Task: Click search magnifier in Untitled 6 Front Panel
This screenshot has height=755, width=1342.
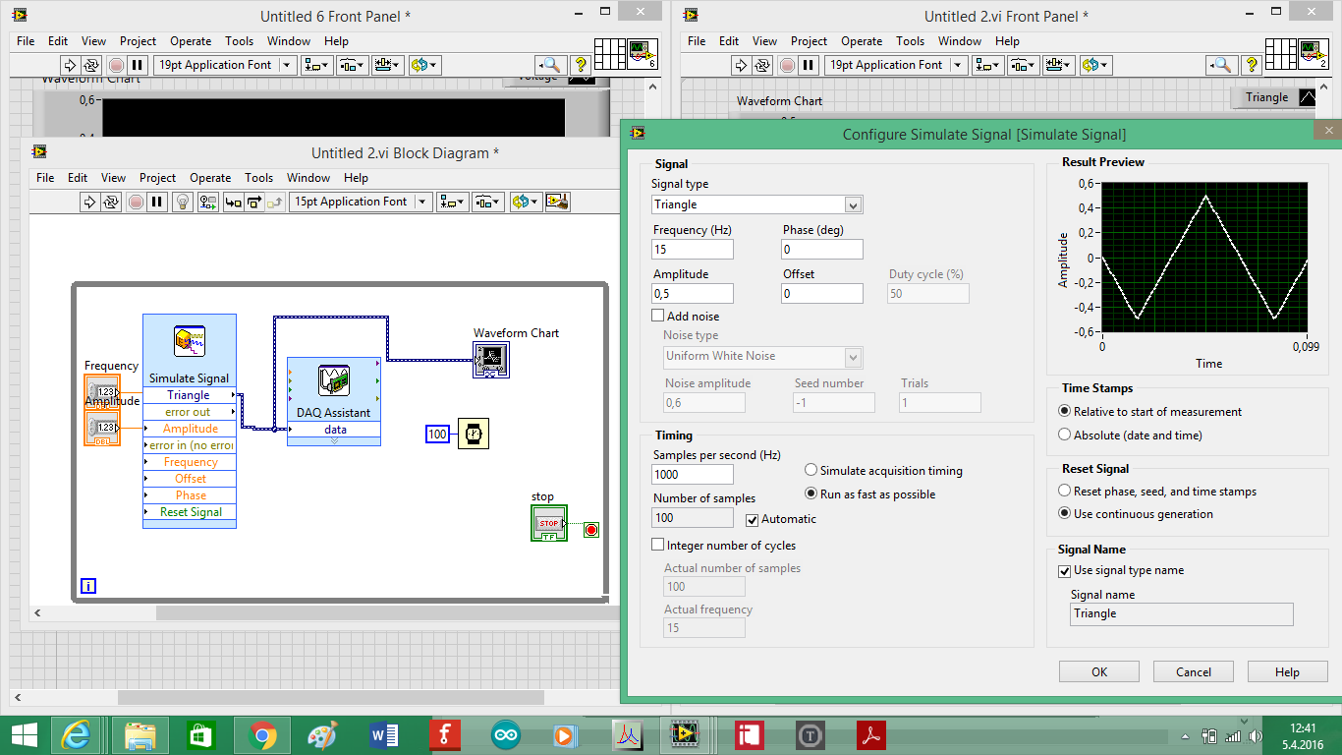Action: coord(550,65)
